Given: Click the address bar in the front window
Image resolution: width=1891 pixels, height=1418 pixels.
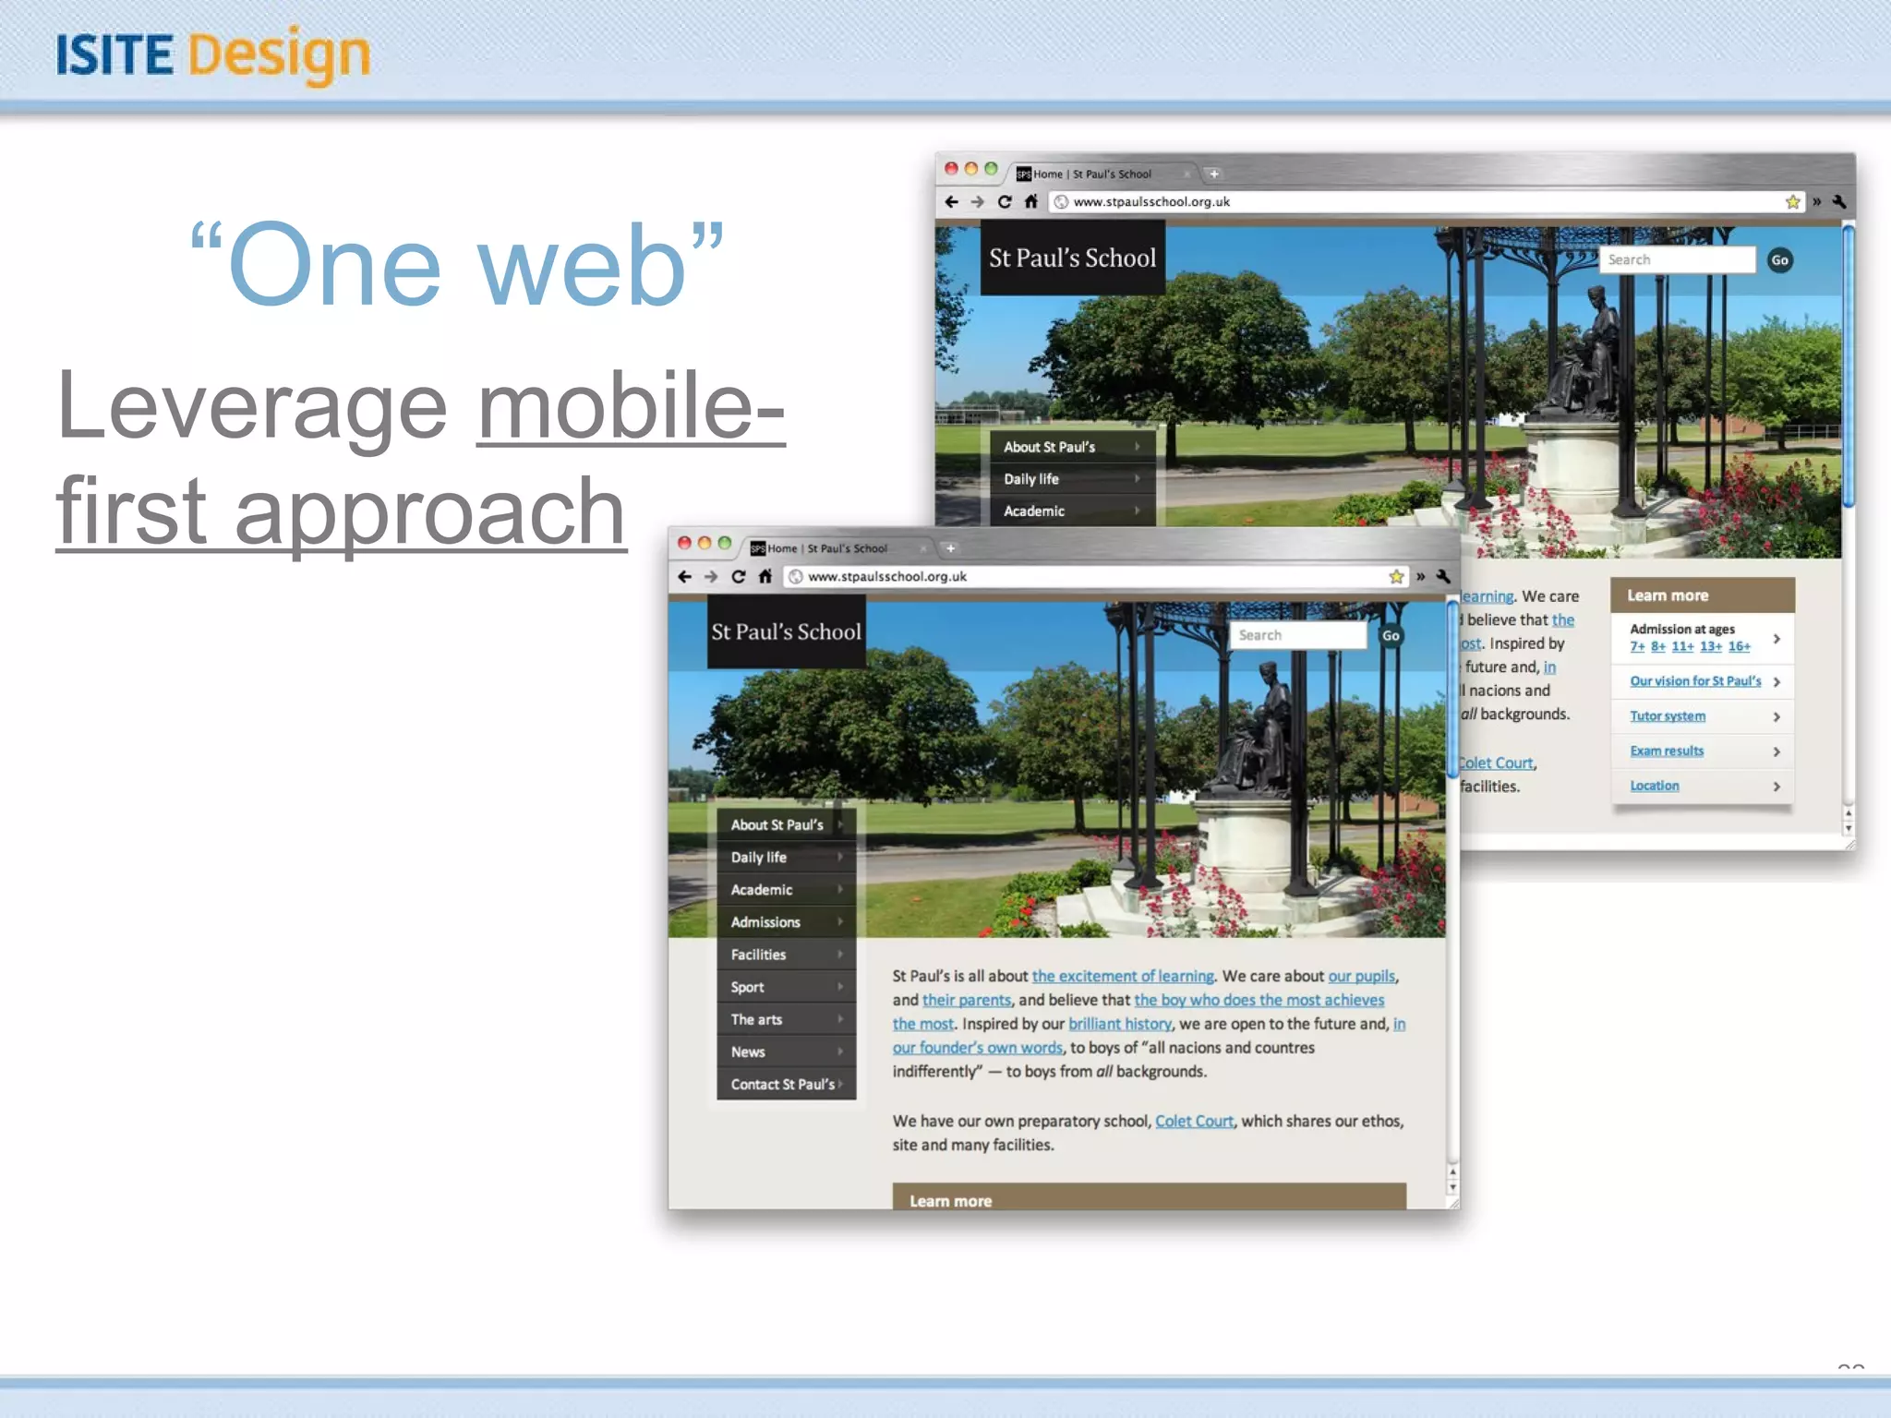Looking at the screenshot, I should click(1096, 577).
